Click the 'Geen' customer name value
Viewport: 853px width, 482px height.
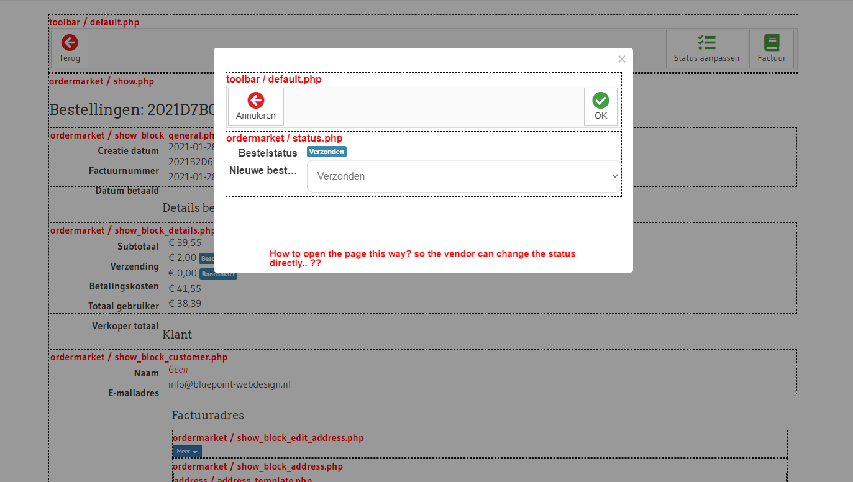click(x=178, y=370)
